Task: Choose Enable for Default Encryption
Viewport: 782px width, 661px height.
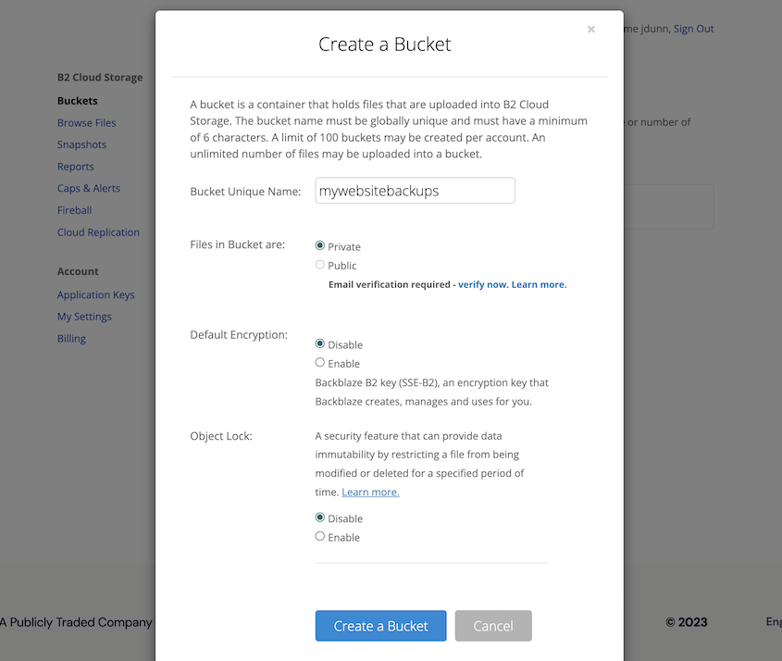Action: (x=319, y=363)
